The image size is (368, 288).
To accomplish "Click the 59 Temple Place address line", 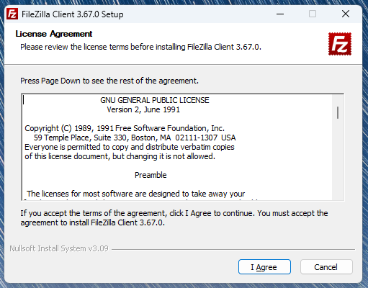I will [135, 138].
